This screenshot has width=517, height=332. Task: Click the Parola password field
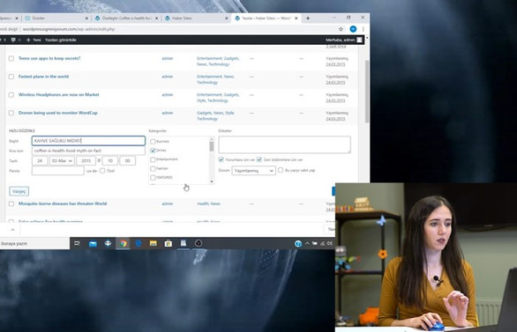[58, 171]
